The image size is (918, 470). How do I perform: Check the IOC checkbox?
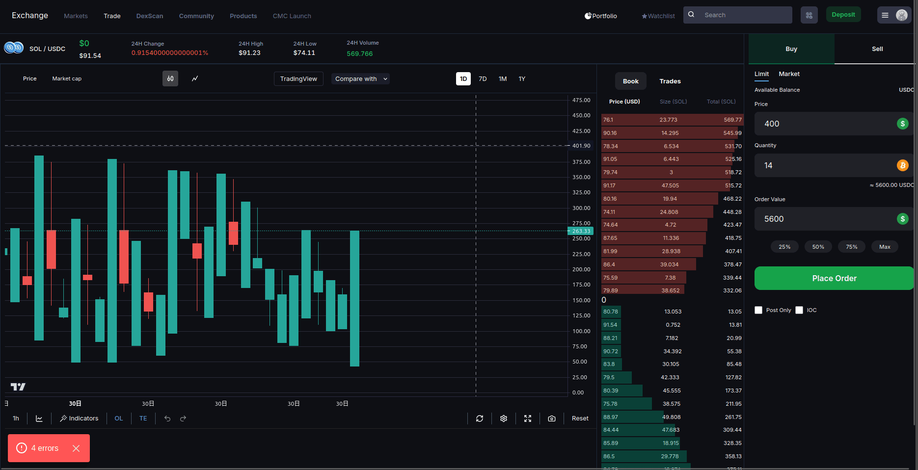point(799,310)
